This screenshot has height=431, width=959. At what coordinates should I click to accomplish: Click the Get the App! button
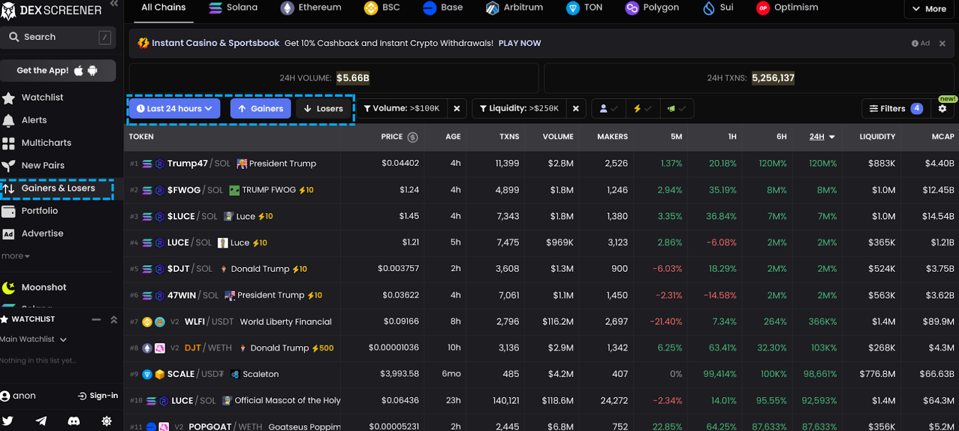coord(58,71)
